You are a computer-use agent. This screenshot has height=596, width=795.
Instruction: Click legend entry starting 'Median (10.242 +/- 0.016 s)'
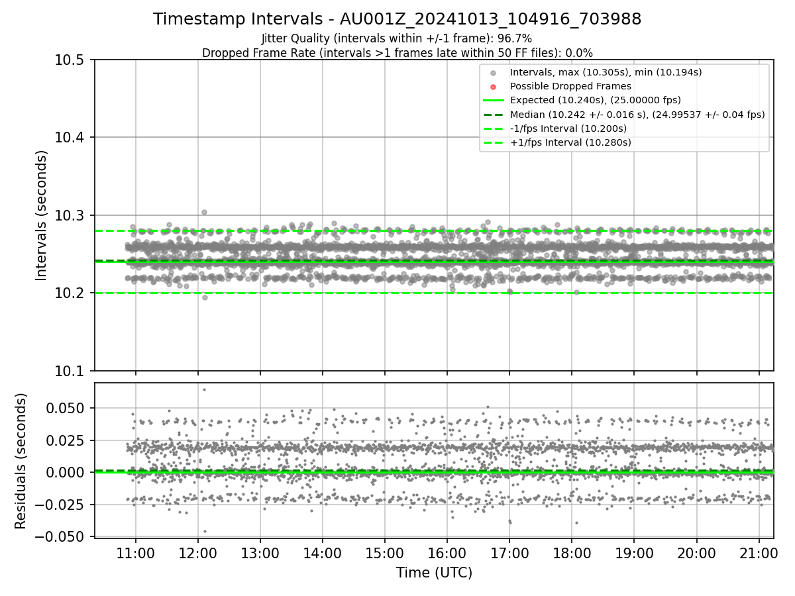coord(637,114)
